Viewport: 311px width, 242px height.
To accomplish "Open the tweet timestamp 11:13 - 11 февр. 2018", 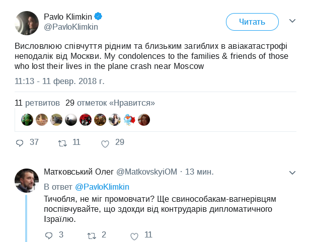I will [x=59, y=80].
